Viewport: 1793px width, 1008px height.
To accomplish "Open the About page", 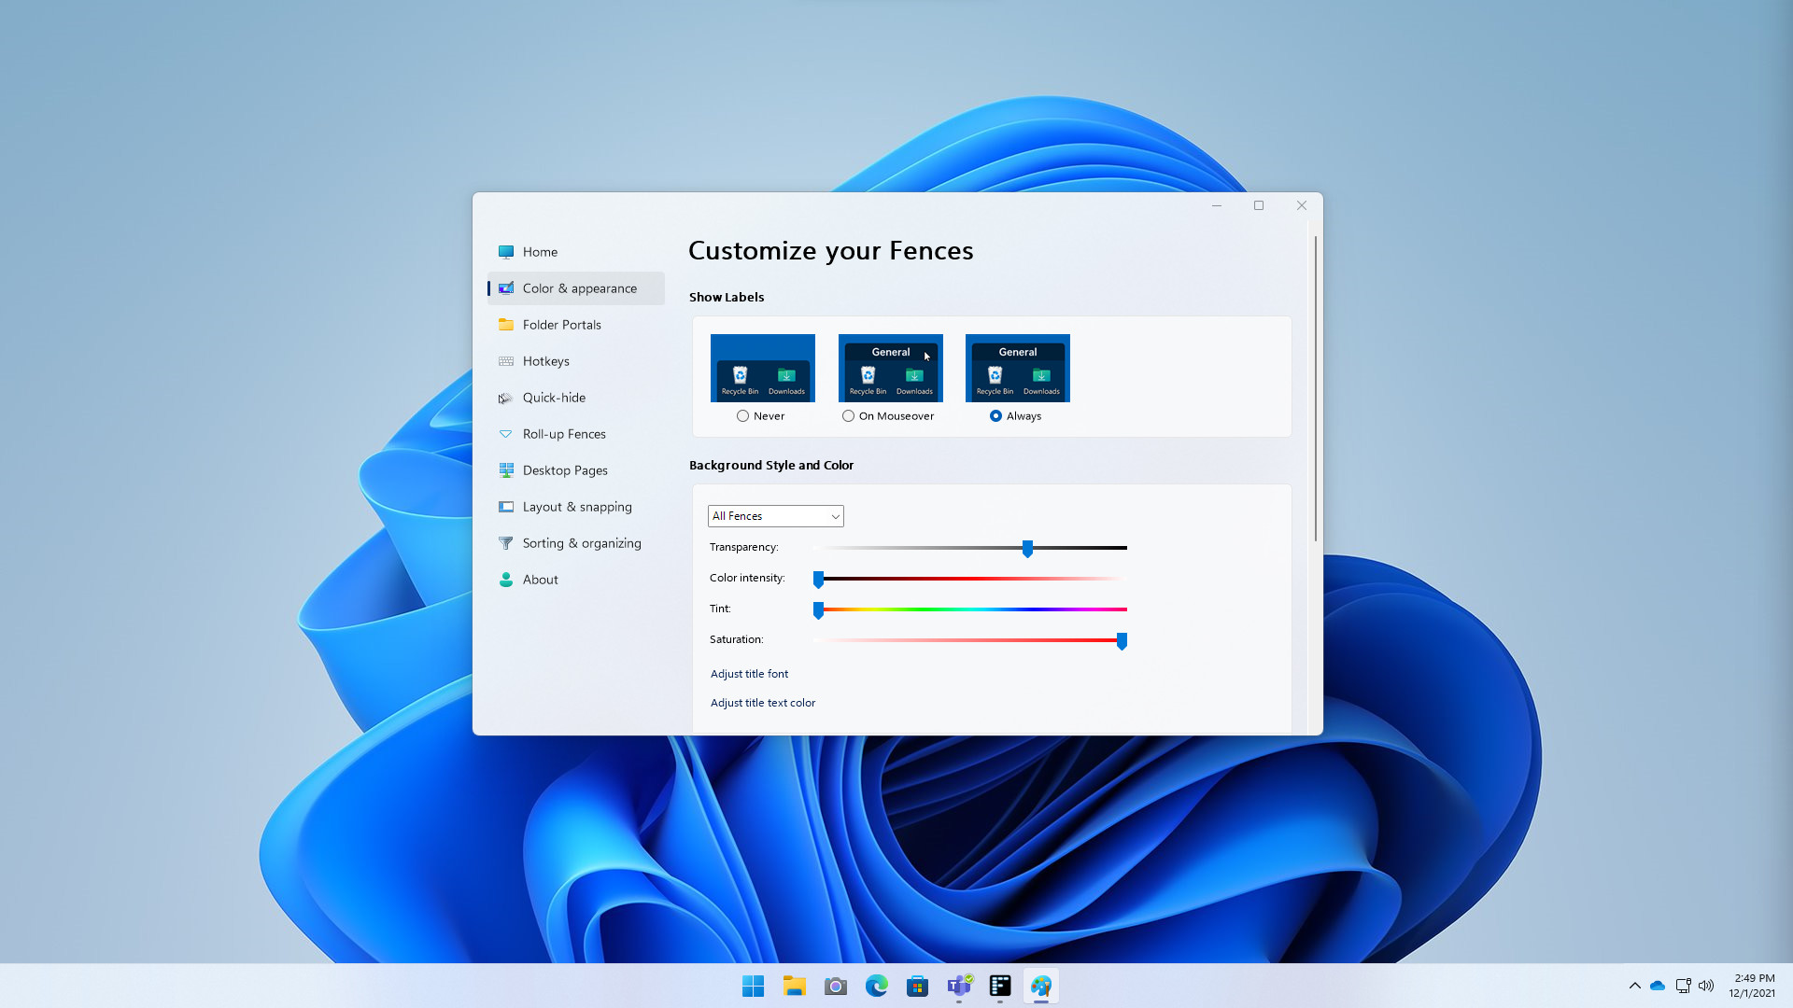I will (x=541, y=579).
